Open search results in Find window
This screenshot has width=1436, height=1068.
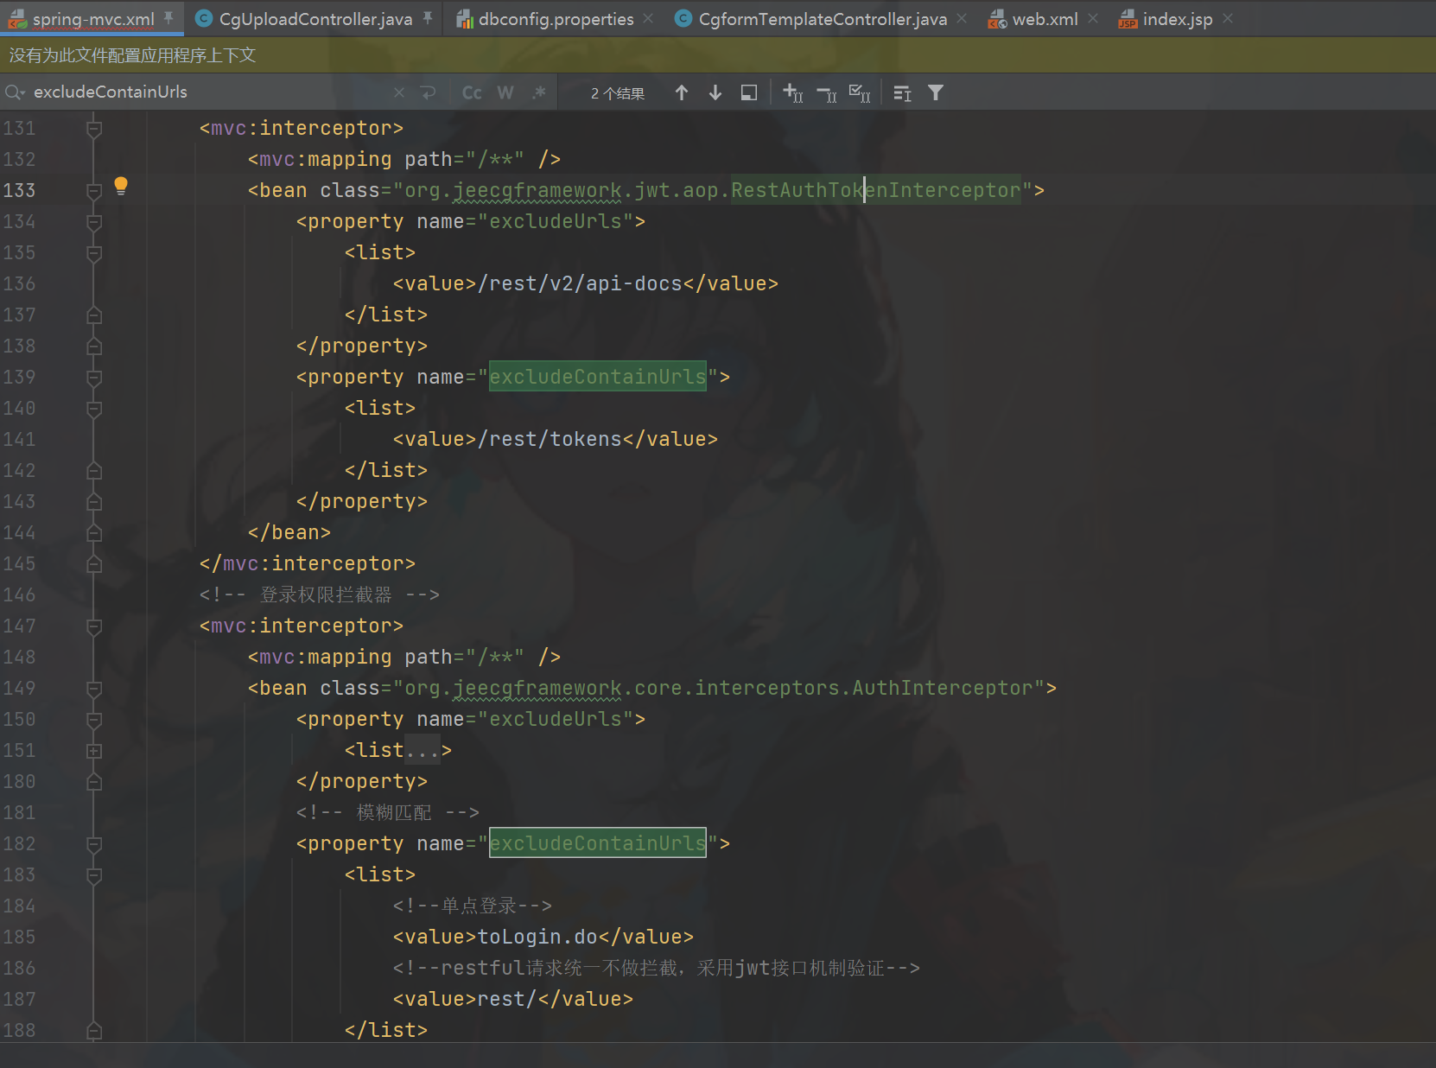[x=749, y=92]
